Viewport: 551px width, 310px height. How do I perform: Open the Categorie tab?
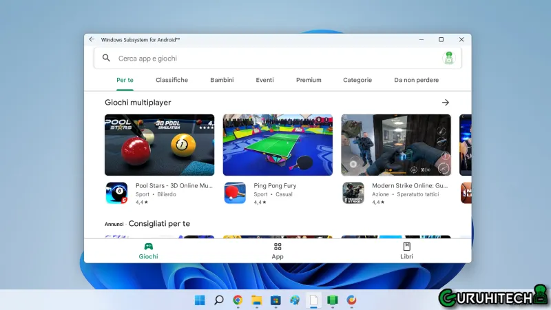pyautogui.click(x=357, y=80)
